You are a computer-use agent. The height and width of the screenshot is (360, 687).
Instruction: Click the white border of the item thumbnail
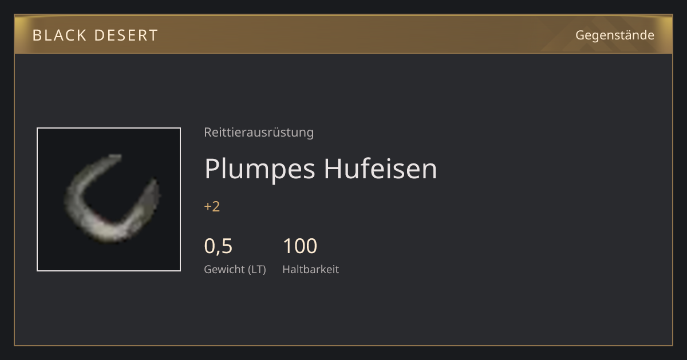pos(109,128)
